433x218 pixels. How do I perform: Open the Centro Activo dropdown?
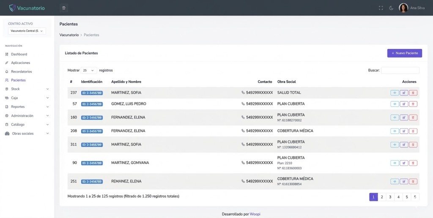(27, 31)
